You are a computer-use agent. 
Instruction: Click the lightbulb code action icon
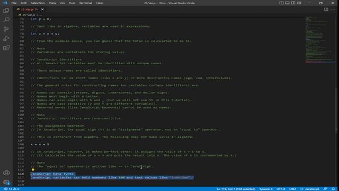(33, 170)
